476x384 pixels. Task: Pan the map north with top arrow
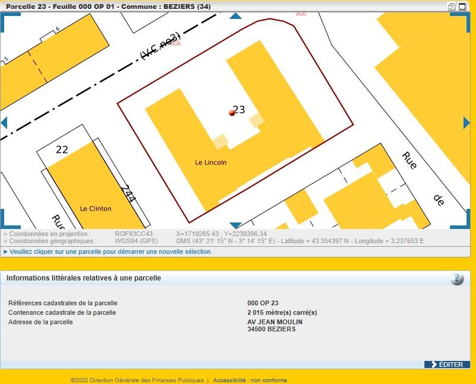(235, 16)
